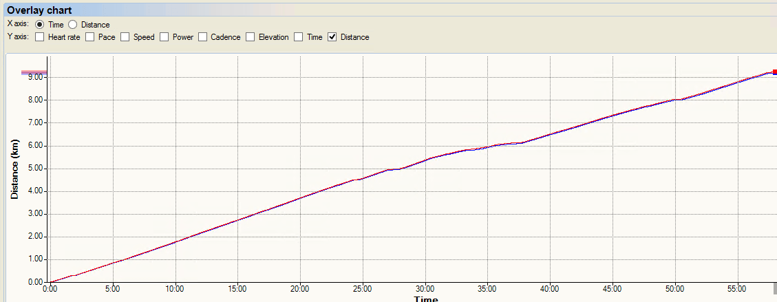This screenshot has height=302, width=777.
Task: Check the Elevation Y axis option
Action: click(x=251, y=37)
